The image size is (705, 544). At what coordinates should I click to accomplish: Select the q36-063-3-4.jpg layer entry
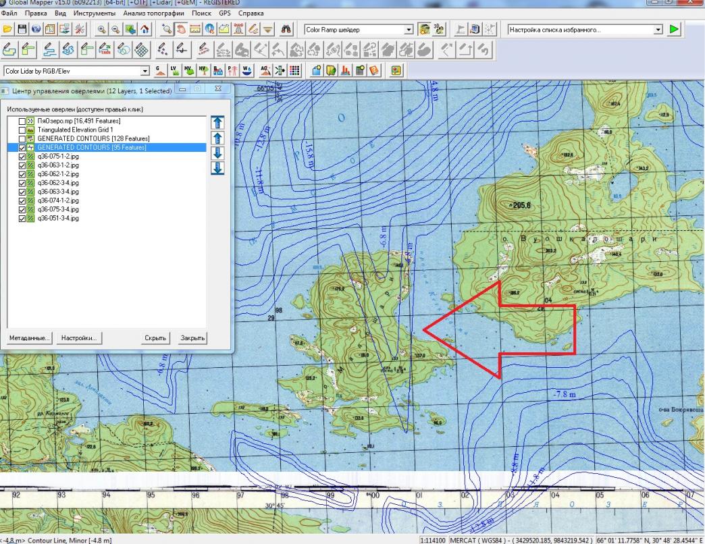coord(58,192)
